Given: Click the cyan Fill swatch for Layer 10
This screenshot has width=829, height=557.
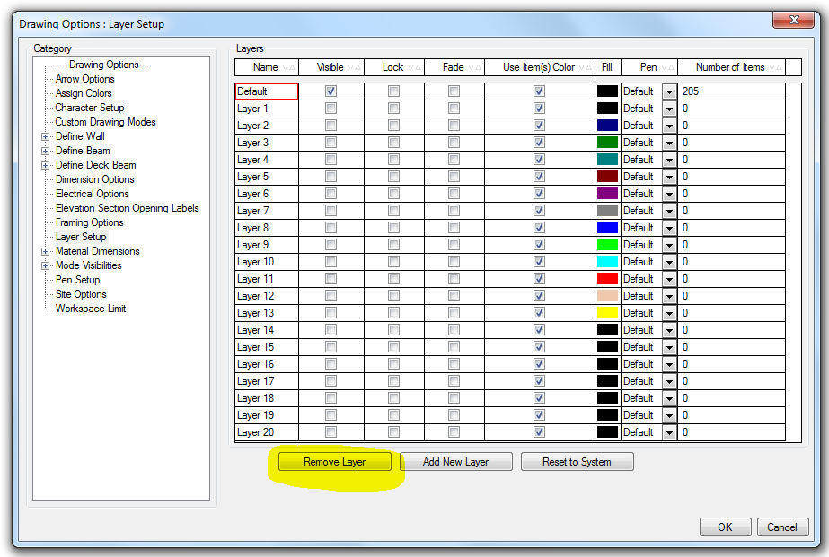Looking at the screenshot, I should 607,262.
